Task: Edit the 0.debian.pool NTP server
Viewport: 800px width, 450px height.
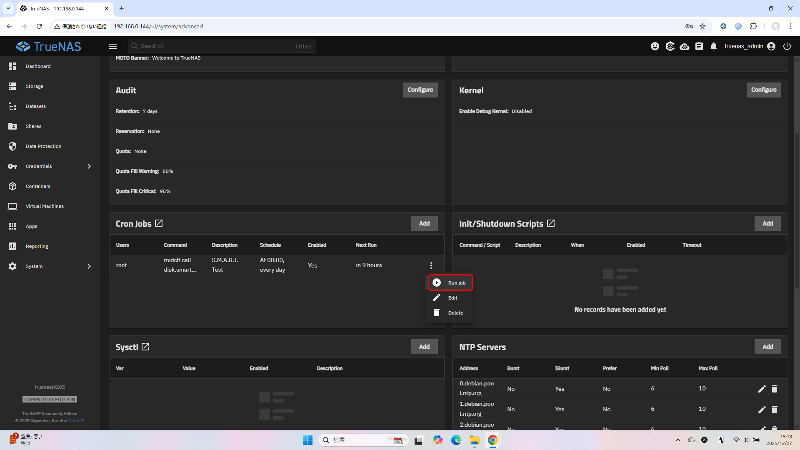Action: click(762, 389)
